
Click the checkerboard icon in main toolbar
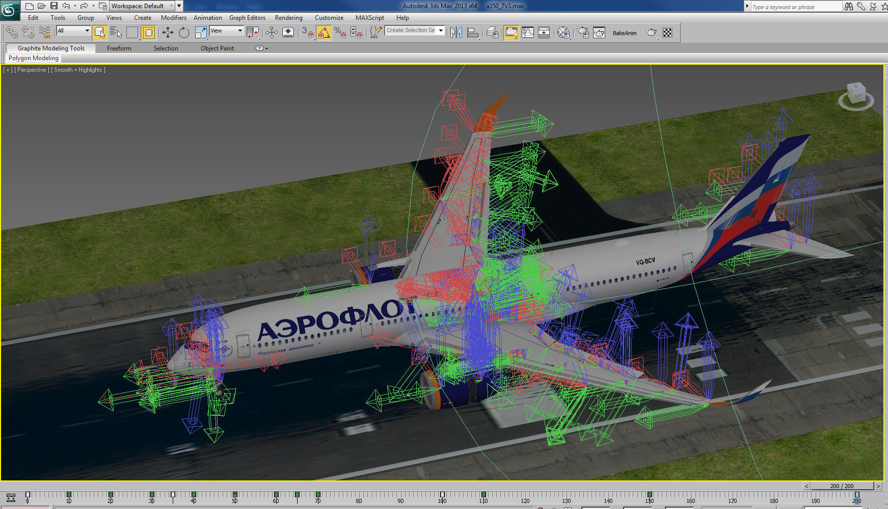pos(667,33)
